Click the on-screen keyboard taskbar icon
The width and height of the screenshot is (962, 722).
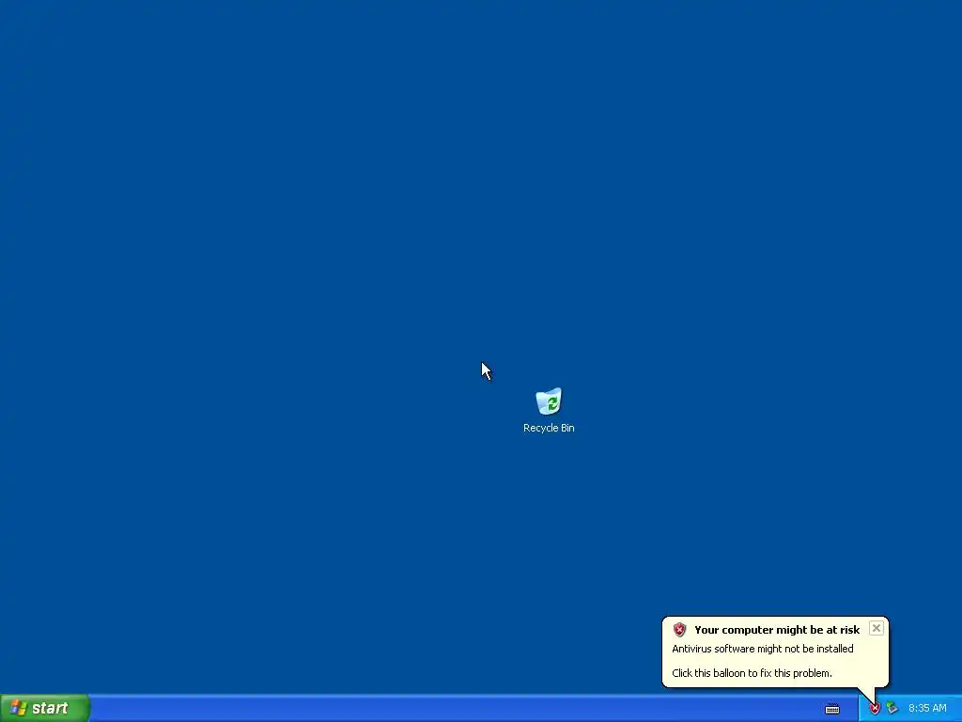tap(832, 709)
